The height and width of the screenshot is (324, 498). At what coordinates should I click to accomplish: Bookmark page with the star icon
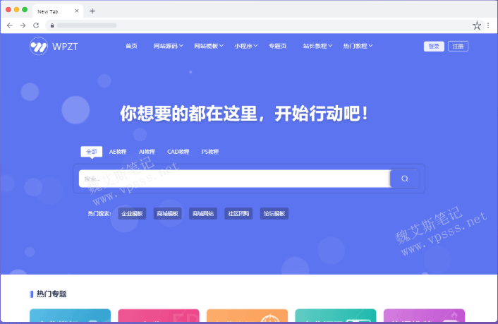pyautogui.click(x=477, y=25)
